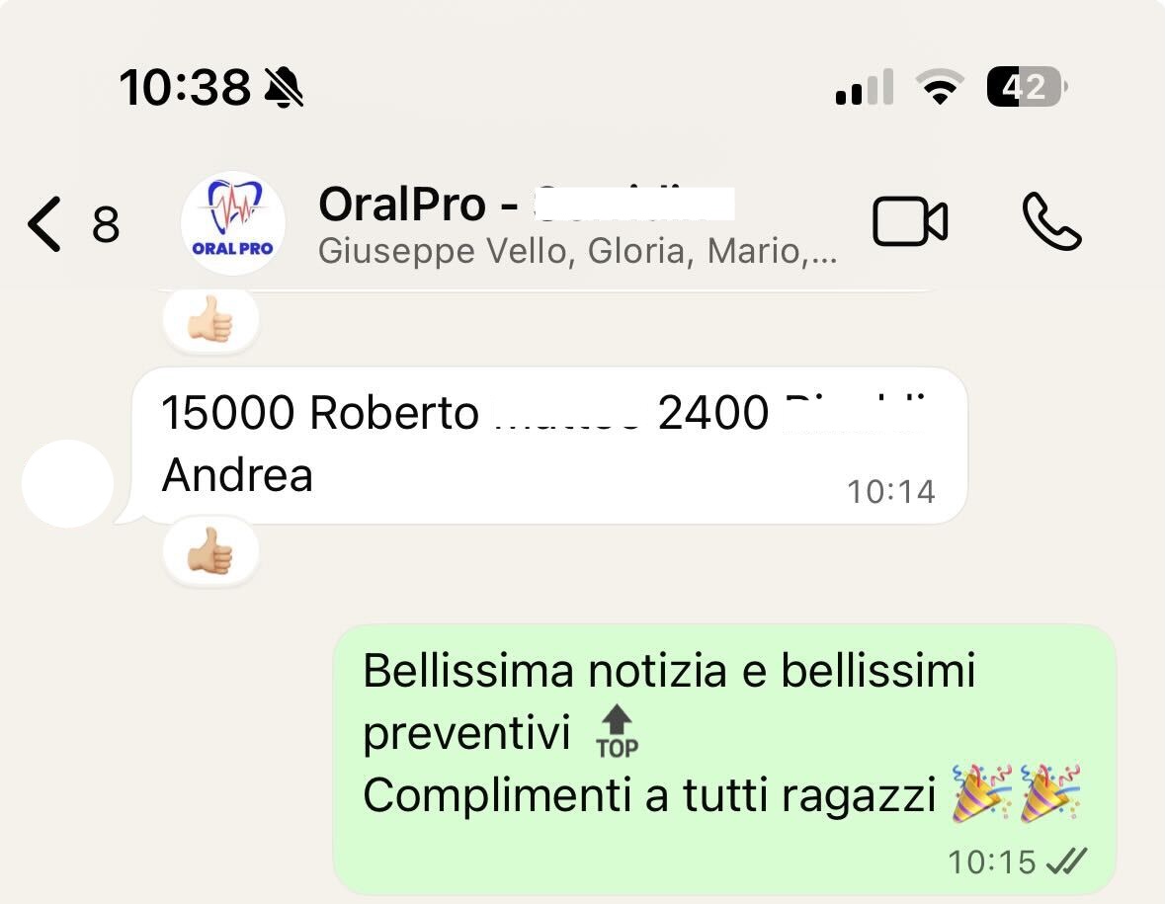Screen dimensions: 1165x904
Task: Tap the thumbs-up reaction under the 10:14 message
Action: (x=210, y=552)
